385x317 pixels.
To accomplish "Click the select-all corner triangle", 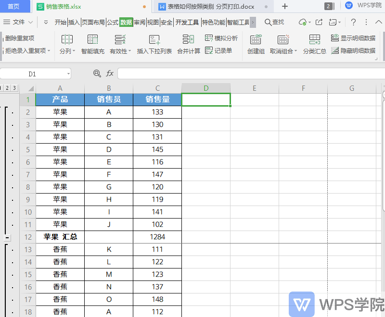I will 31,88.
